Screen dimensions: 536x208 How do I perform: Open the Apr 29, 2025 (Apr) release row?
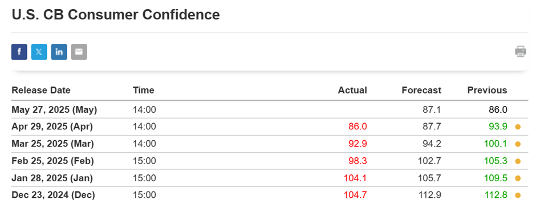pyautogui.click(x=270, y=127)
